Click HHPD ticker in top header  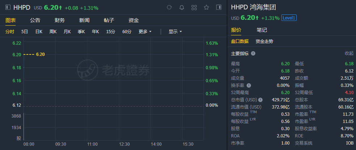click(22, 8)
